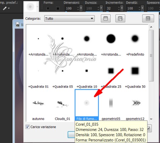
Task: Select the square brush shape icon
Action: 58,9
